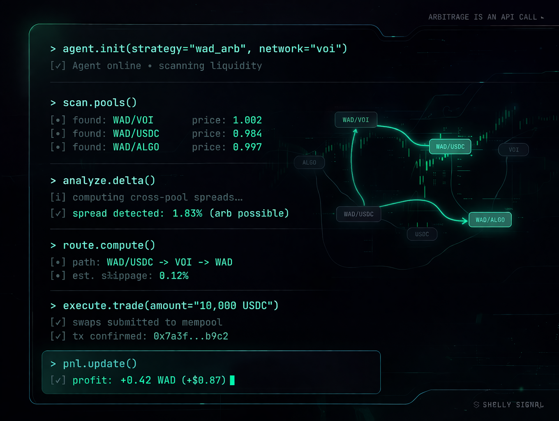This screenshot has height=421, width=559.
Task: Click the Shelly Signal logo icon
Action: (x=476, y=405)
